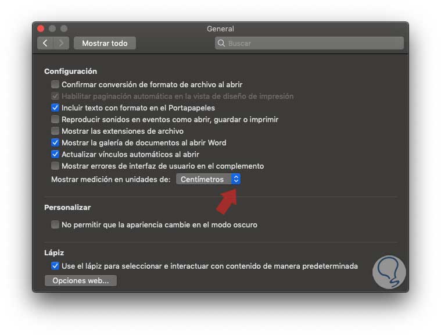
Task: Click the blue stepper arrows on Centímetros
Action: point(236,179)
